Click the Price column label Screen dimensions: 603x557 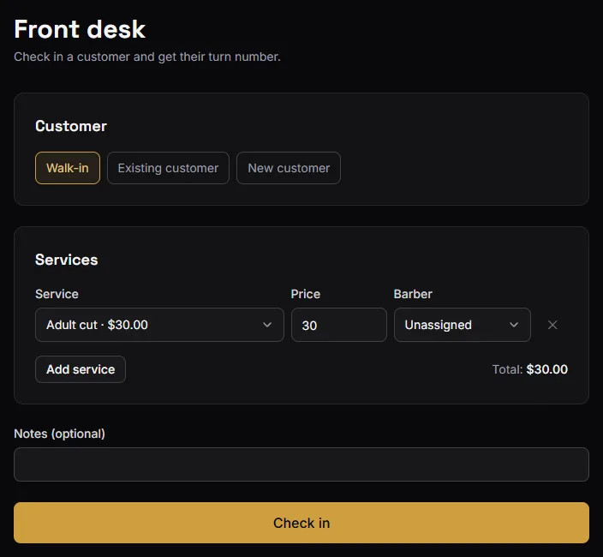tap(306, 294)
